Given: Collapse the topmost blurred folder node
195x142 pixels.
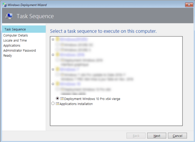Looking at the screenshot, I should coord(53,39).
